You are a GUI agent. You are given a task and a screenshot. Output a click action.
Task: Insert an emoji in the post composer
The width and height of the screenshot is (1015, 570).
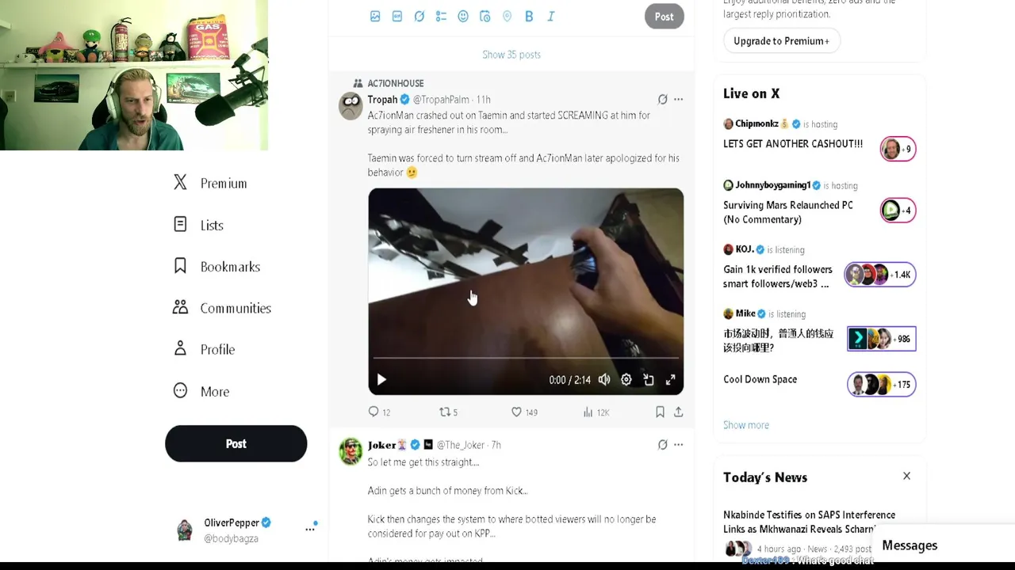[x=463, y=17]
